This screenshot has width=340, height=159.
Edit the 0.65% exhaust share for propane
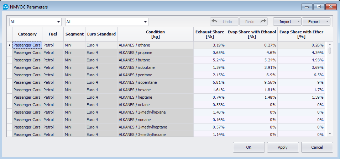210,53
